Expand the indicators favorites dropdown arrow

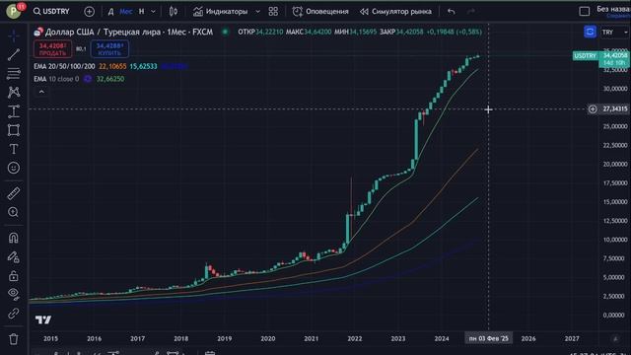pyautogui.click(x=258, y=12)
